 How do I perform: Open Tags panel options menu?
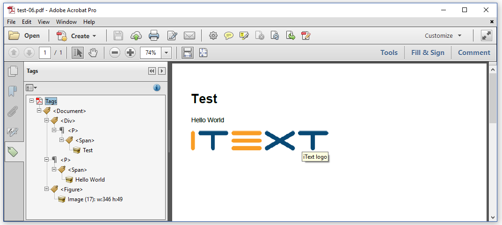31,88
